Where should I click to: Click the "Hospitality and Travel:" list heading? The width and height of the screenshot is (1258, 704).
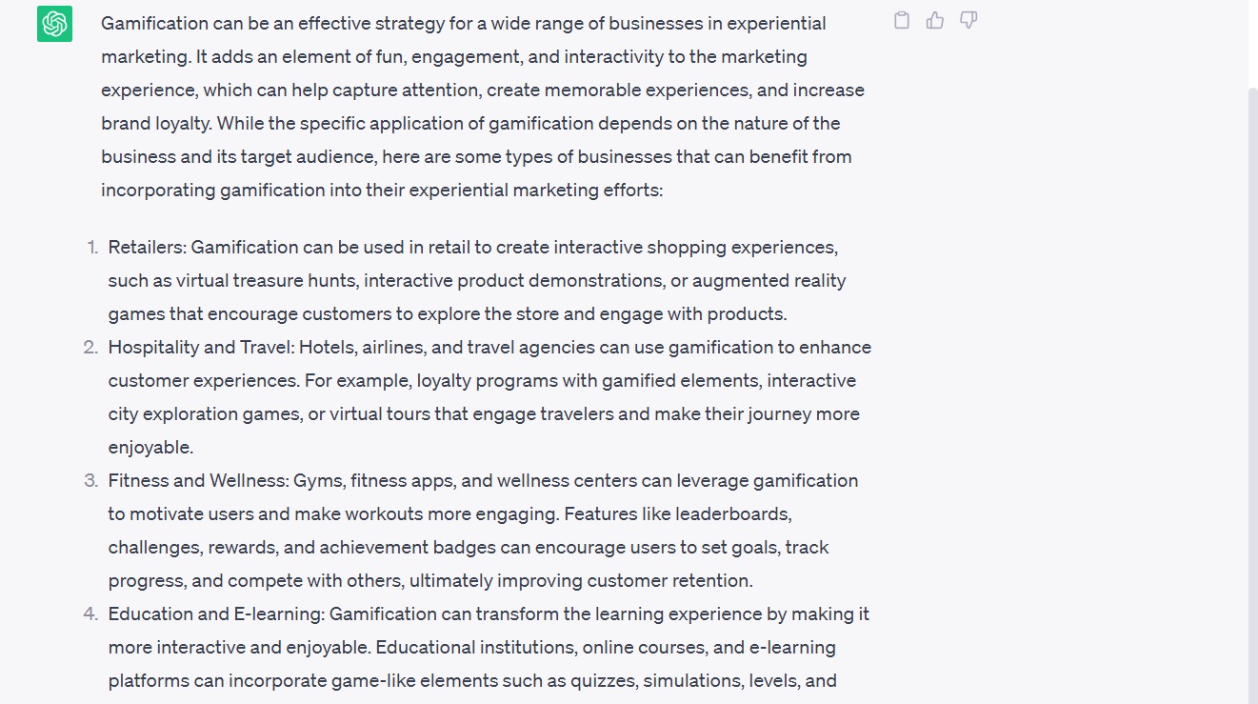click(x=201, y=348)
